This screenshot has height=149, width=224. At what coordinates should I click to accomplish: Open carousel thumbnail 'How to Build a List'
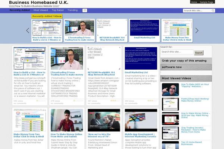[47, 28]
